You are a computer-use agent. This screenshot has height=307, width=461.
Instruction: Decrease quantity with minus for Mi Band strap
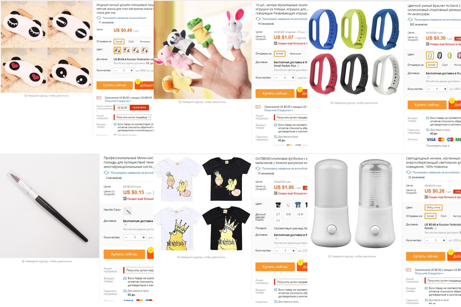(x=429, y=89)
